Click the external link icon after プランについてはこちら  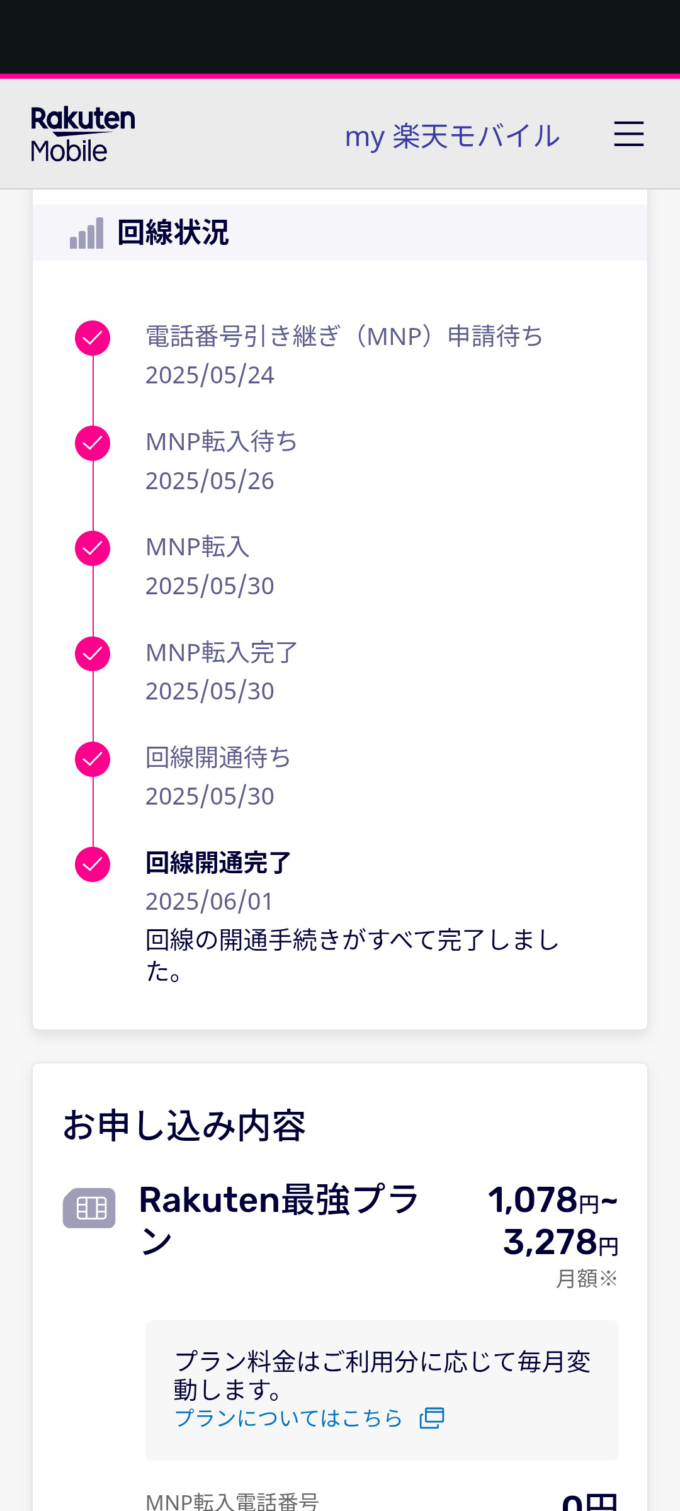coord(432,1418)
